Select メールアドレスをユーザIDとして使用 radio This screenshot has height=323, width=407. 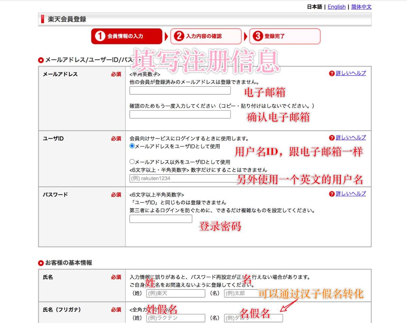(x=132, y=146)
